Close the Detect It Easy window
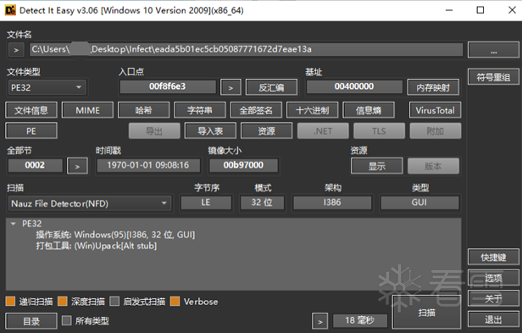This screenshot has width=522, height=333. [512, 10]
